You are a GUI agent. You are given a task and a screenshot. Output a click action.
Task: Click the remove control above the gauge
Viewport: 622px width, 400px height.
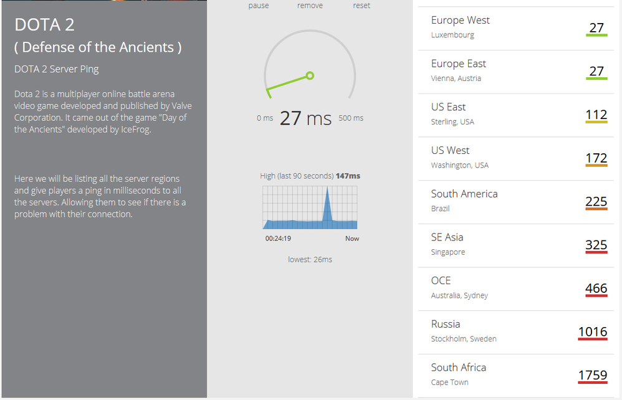tap(310, 6)
